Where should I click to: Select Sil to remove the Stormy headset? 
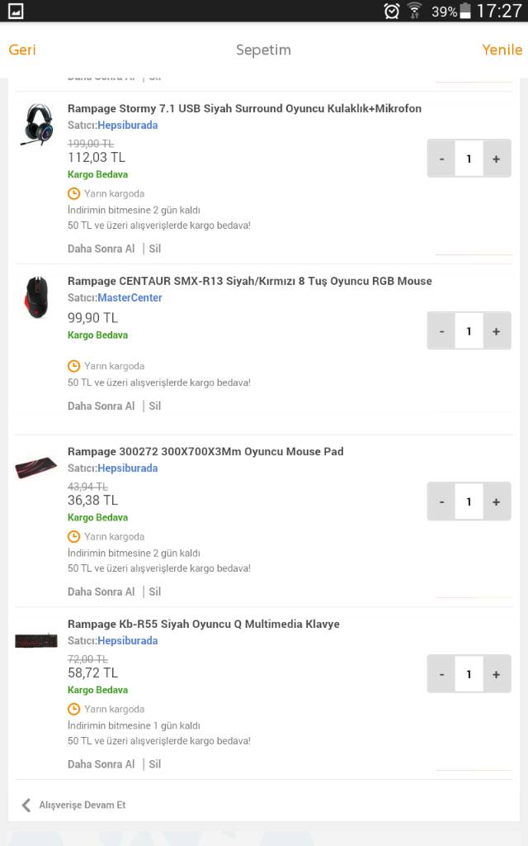click(154, 248)
